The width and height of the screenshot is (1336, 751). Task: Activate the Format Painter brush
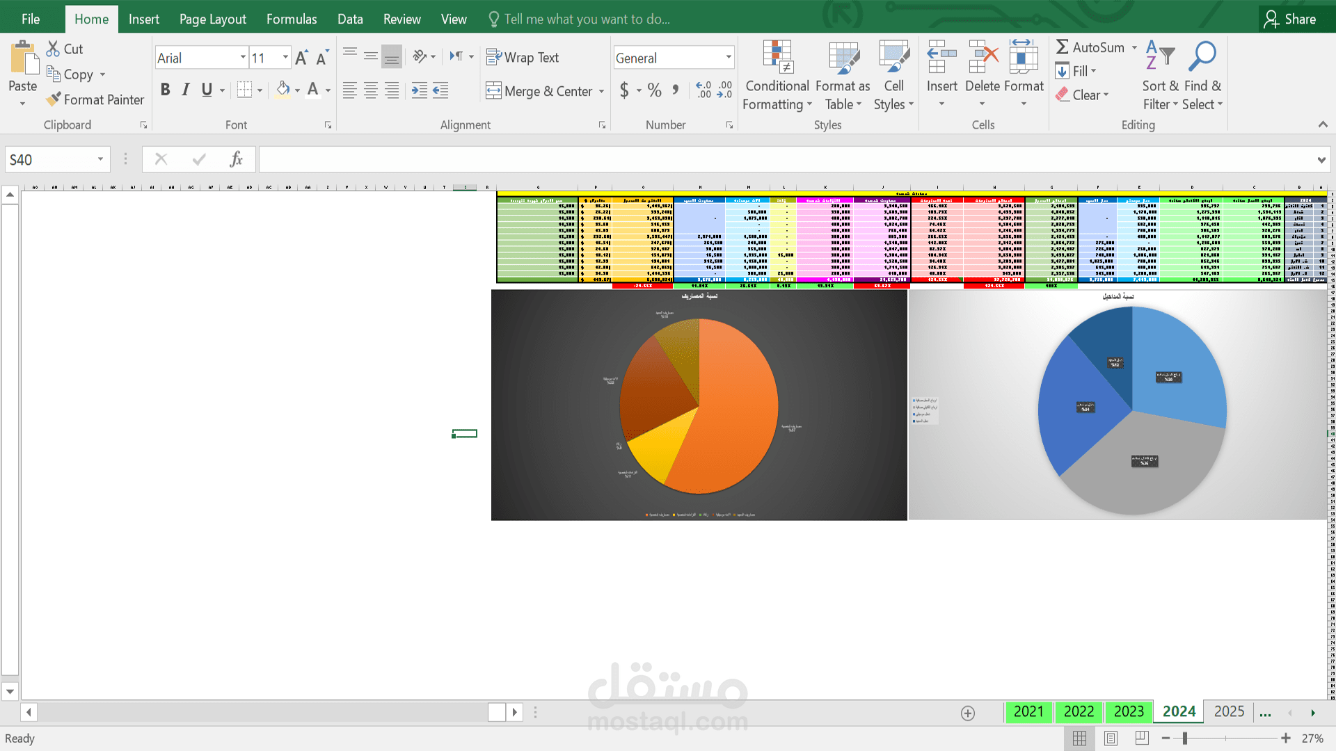pyautogui.click(x=53, y=99)
